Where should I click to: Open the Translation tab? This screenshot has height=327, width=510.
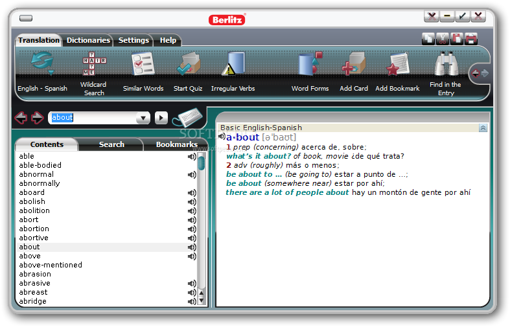click(39, 40)
